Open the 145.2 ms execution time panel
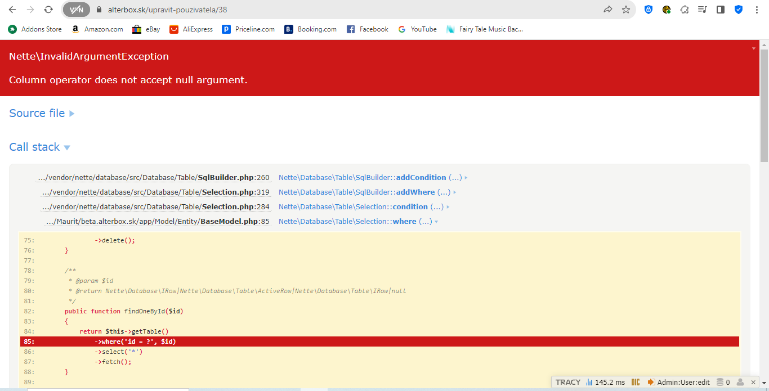The height and width of the screenshot is (391, 769). click(x=605, y=382)
